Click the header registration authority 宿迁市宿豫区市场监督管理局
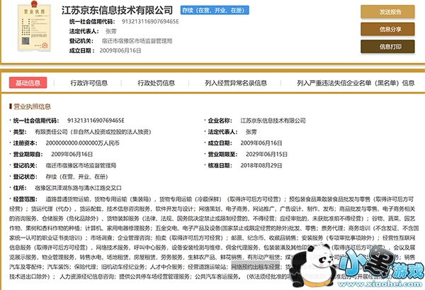Viewport: 425px width, 290px height. pyautogui.click(x=137, y=41)
